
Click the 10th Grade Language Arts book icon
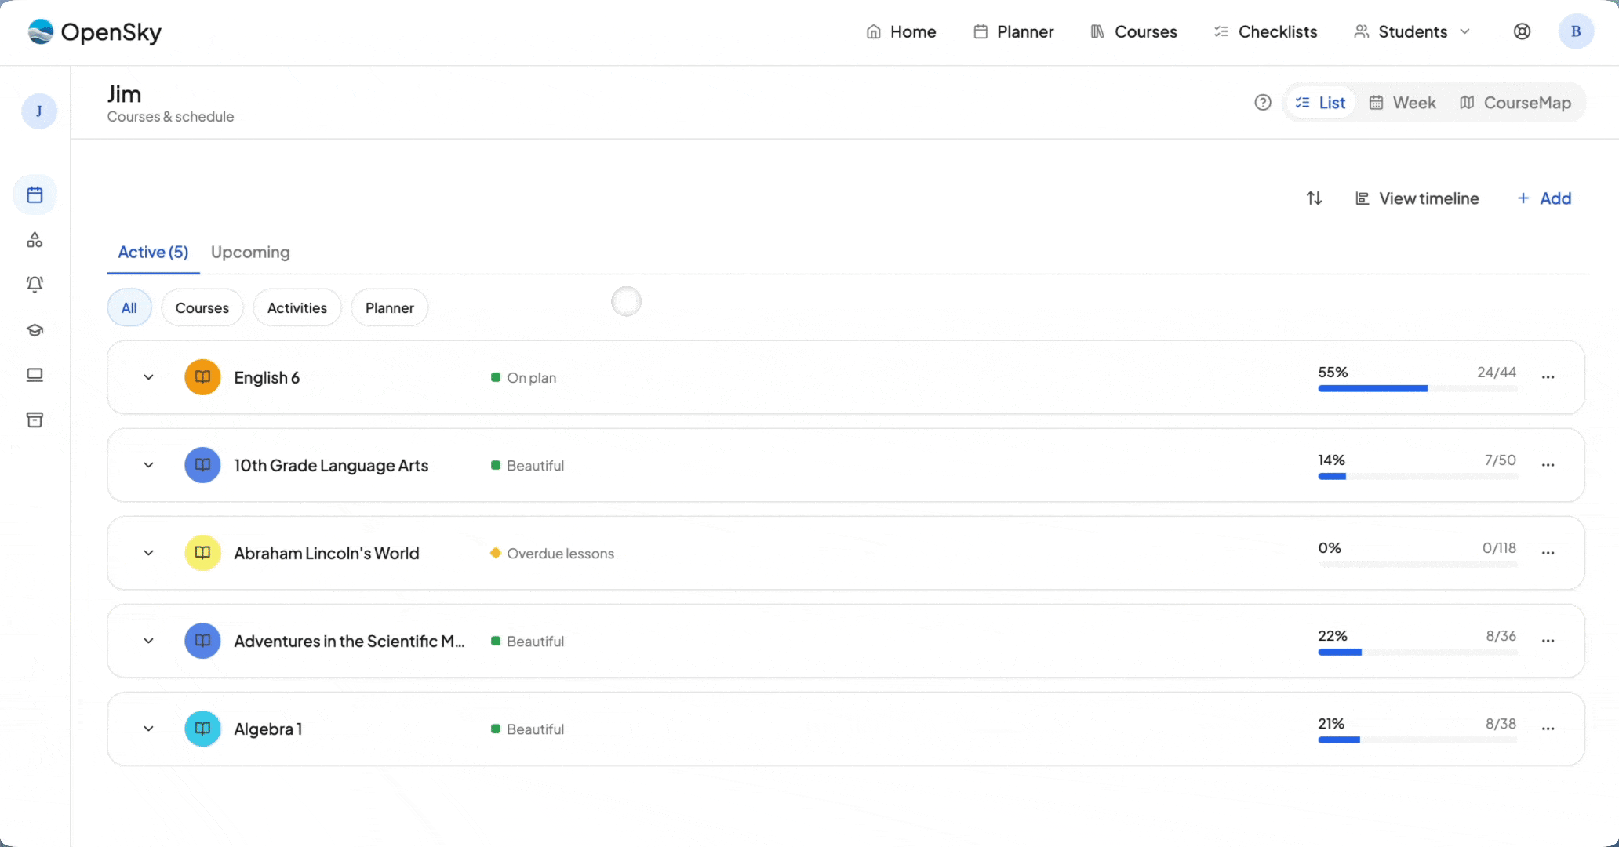point(202,465)
